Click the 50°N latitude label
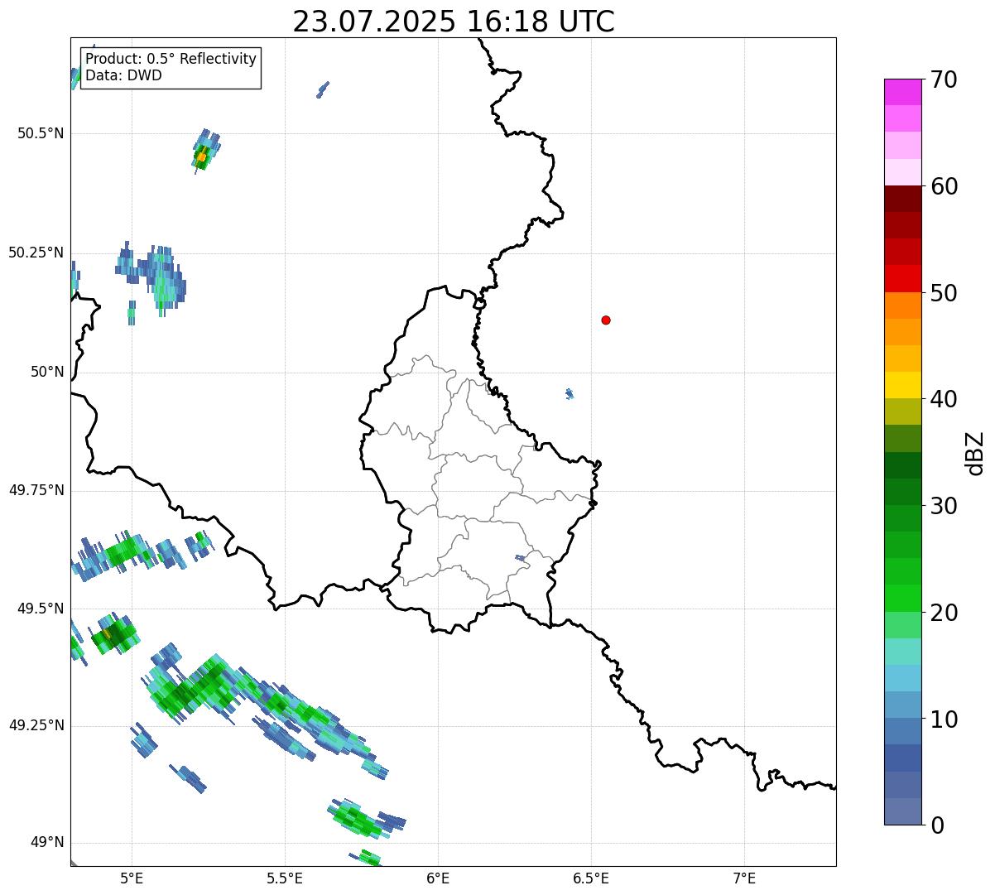The image size is (995, 895). point(47,372)
